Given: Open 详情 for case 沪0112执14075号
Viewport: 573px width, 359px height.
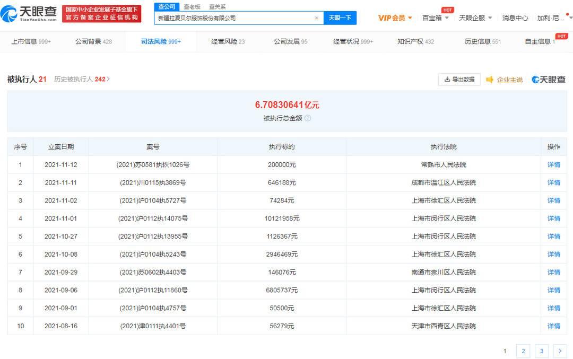Looking at the screenshot, I should [x=553, y=218].
